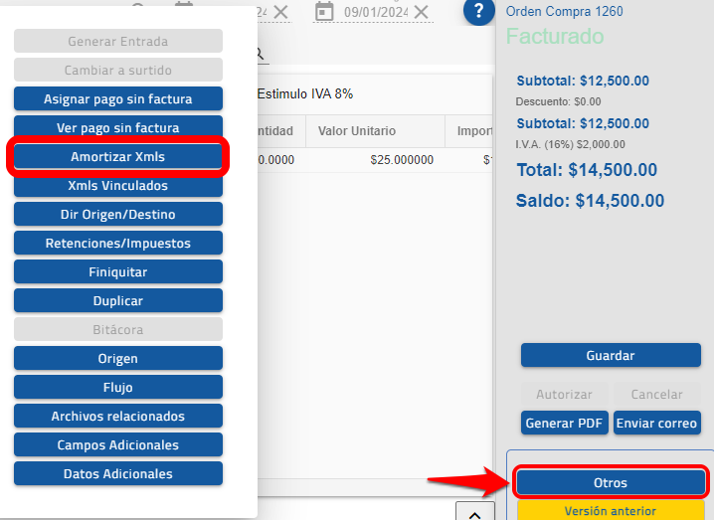Screen dimensions: 714x520
Task: Duplicate the order with Duplicar
Action: pos(118,301)
